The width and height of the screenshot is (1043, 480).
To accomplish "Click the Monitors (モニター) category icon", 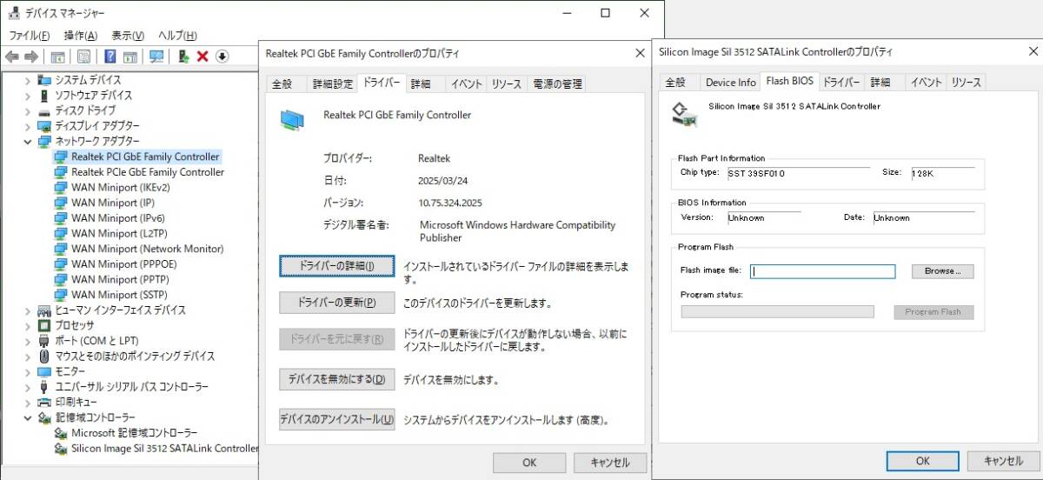I will click(44, 371).
